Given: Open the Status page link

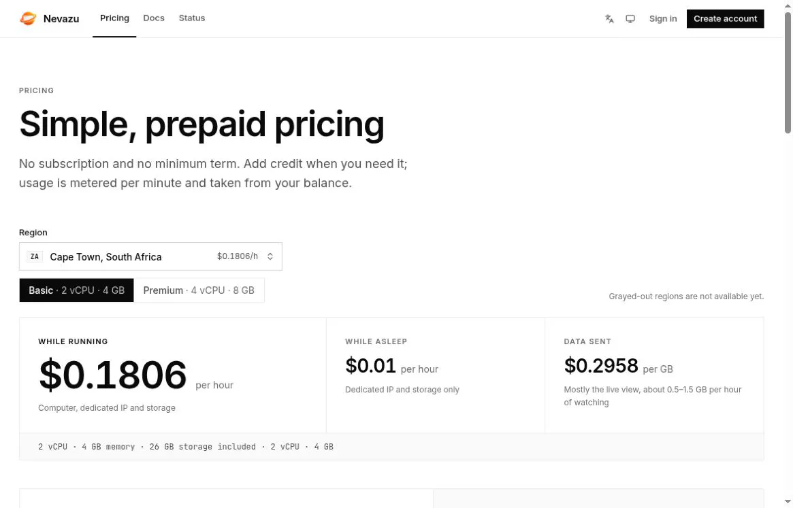Looking at the screenshot, I should click(x=192, y=18).
